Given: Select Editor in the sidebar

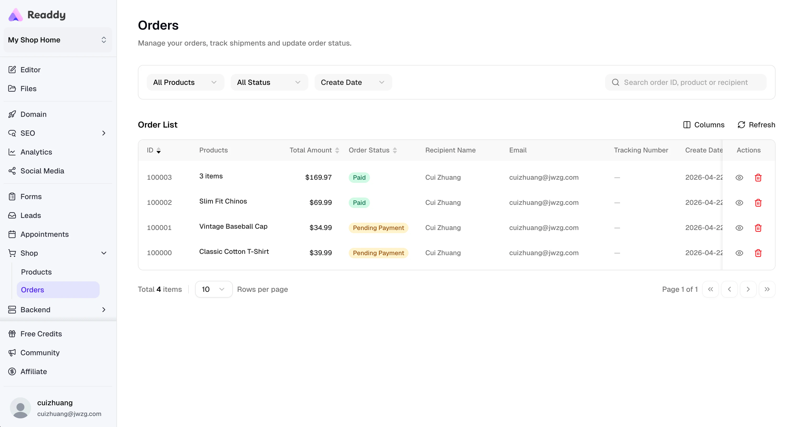Looking at the screenshot, I should click(30, 70).
